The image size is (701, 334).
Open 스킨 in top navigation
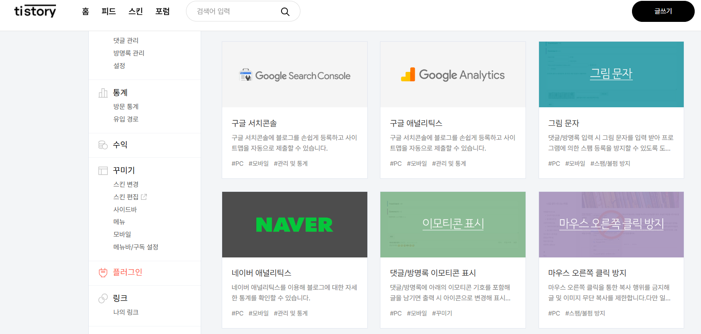click(x=135, y=11)
